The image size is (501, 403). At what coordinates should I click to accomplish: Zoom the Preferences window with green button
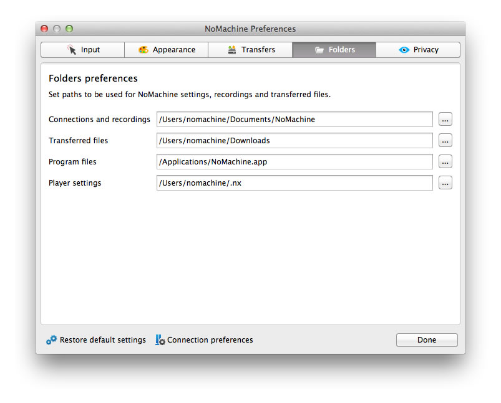click(69, 29)
